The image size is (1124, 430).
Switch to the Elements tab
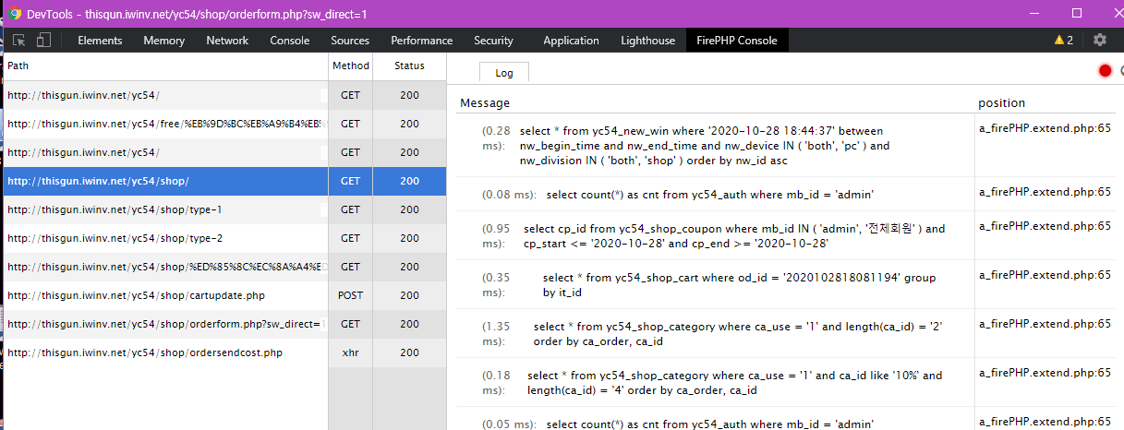click(x=100, y=40)
